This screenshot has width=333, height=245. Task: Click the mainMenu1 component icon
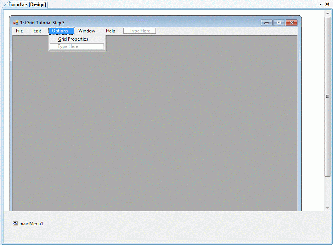(x=15, y=223)
